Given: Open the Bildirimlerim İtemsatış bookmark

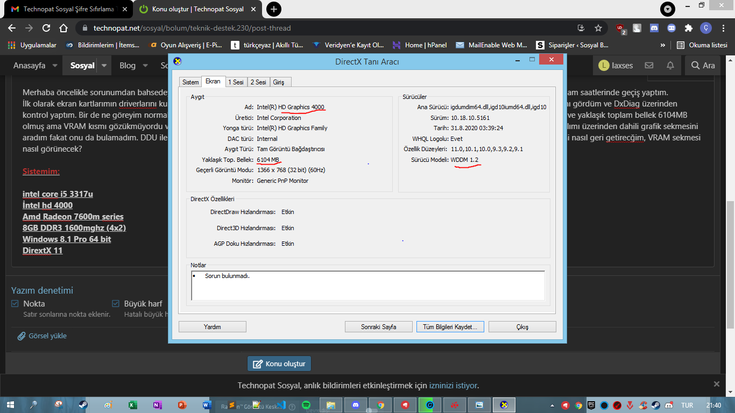Looking at the screenshot, I should (x=102, y=45).
